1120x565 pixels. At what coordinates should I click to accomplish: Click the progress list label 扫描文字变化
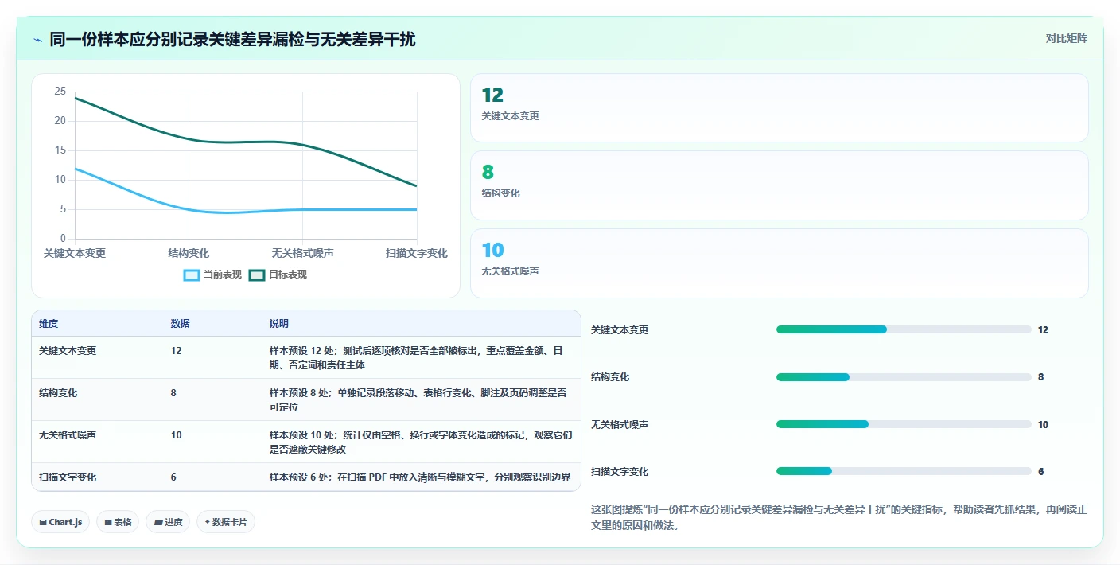620,472
